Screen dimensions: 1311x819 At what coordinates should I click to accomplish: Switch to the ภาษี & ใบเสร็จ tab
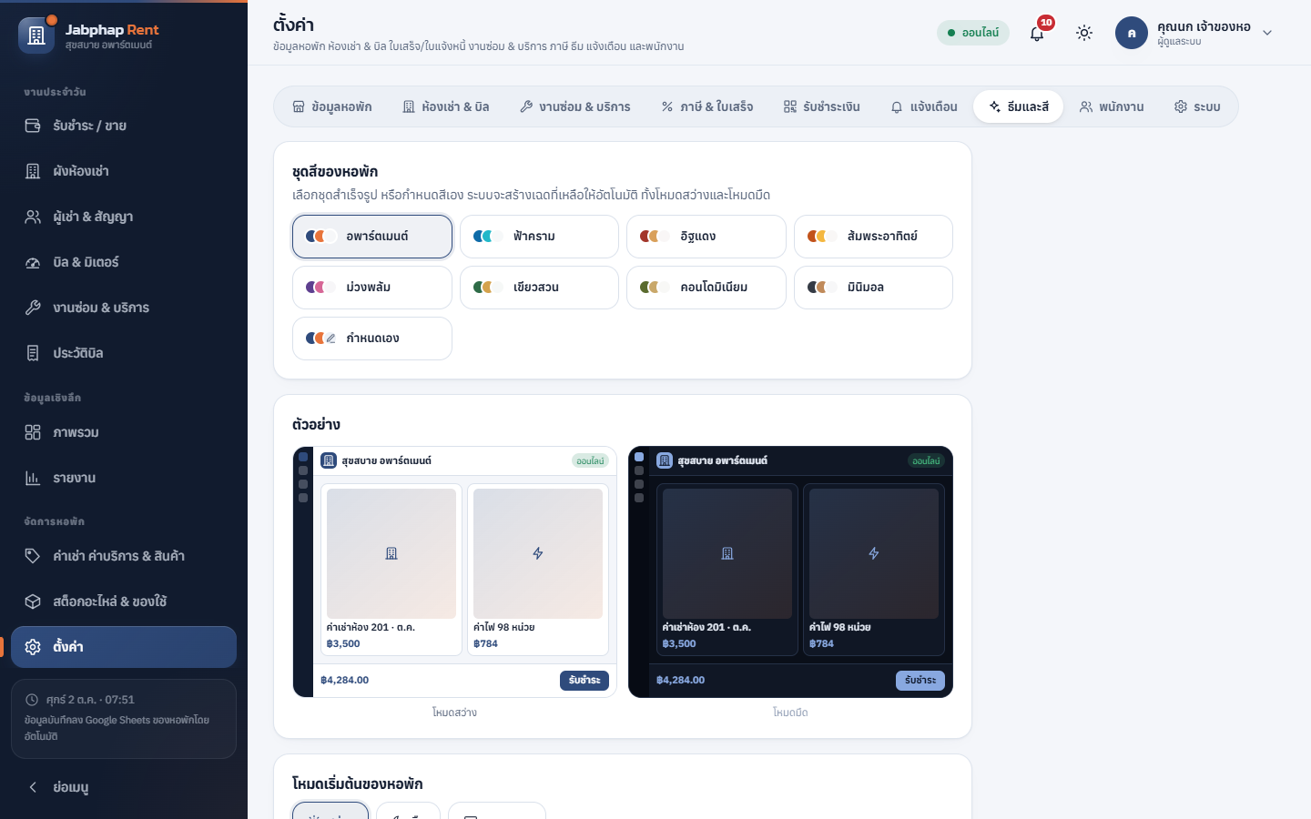click(x=707, y=106)
